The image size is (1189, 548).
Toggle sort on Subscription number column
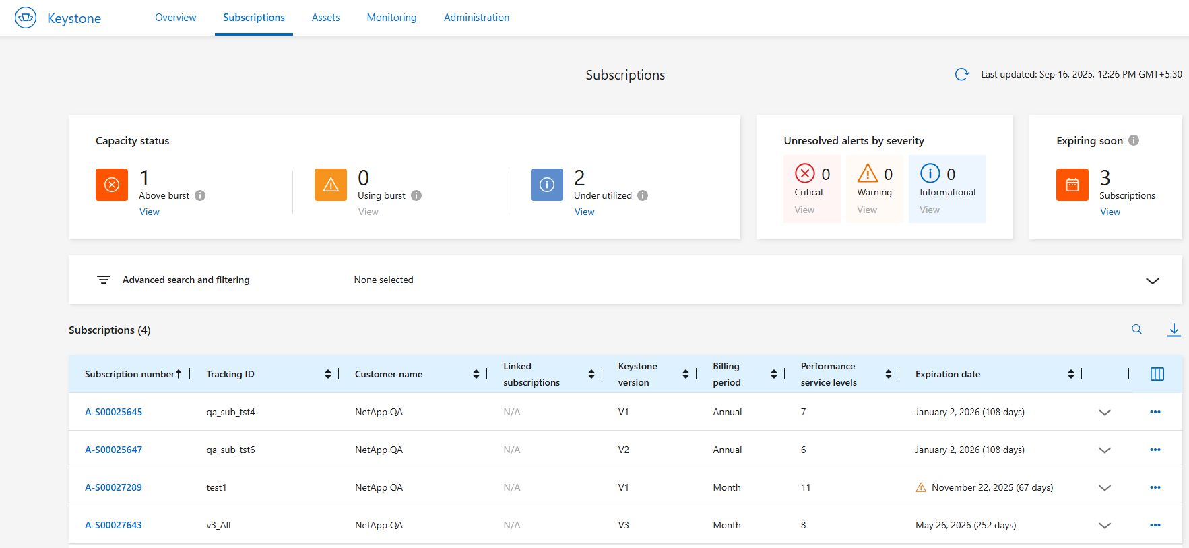[179, 374]
